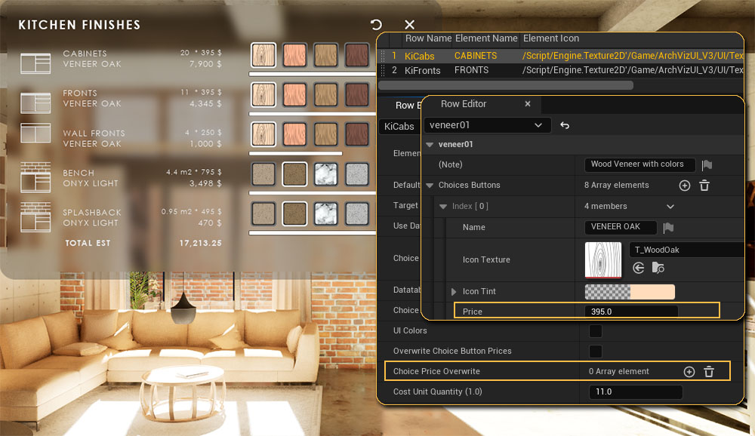Use selected asset for Icon Texture
755x436 pixels.
click(639, 268)
